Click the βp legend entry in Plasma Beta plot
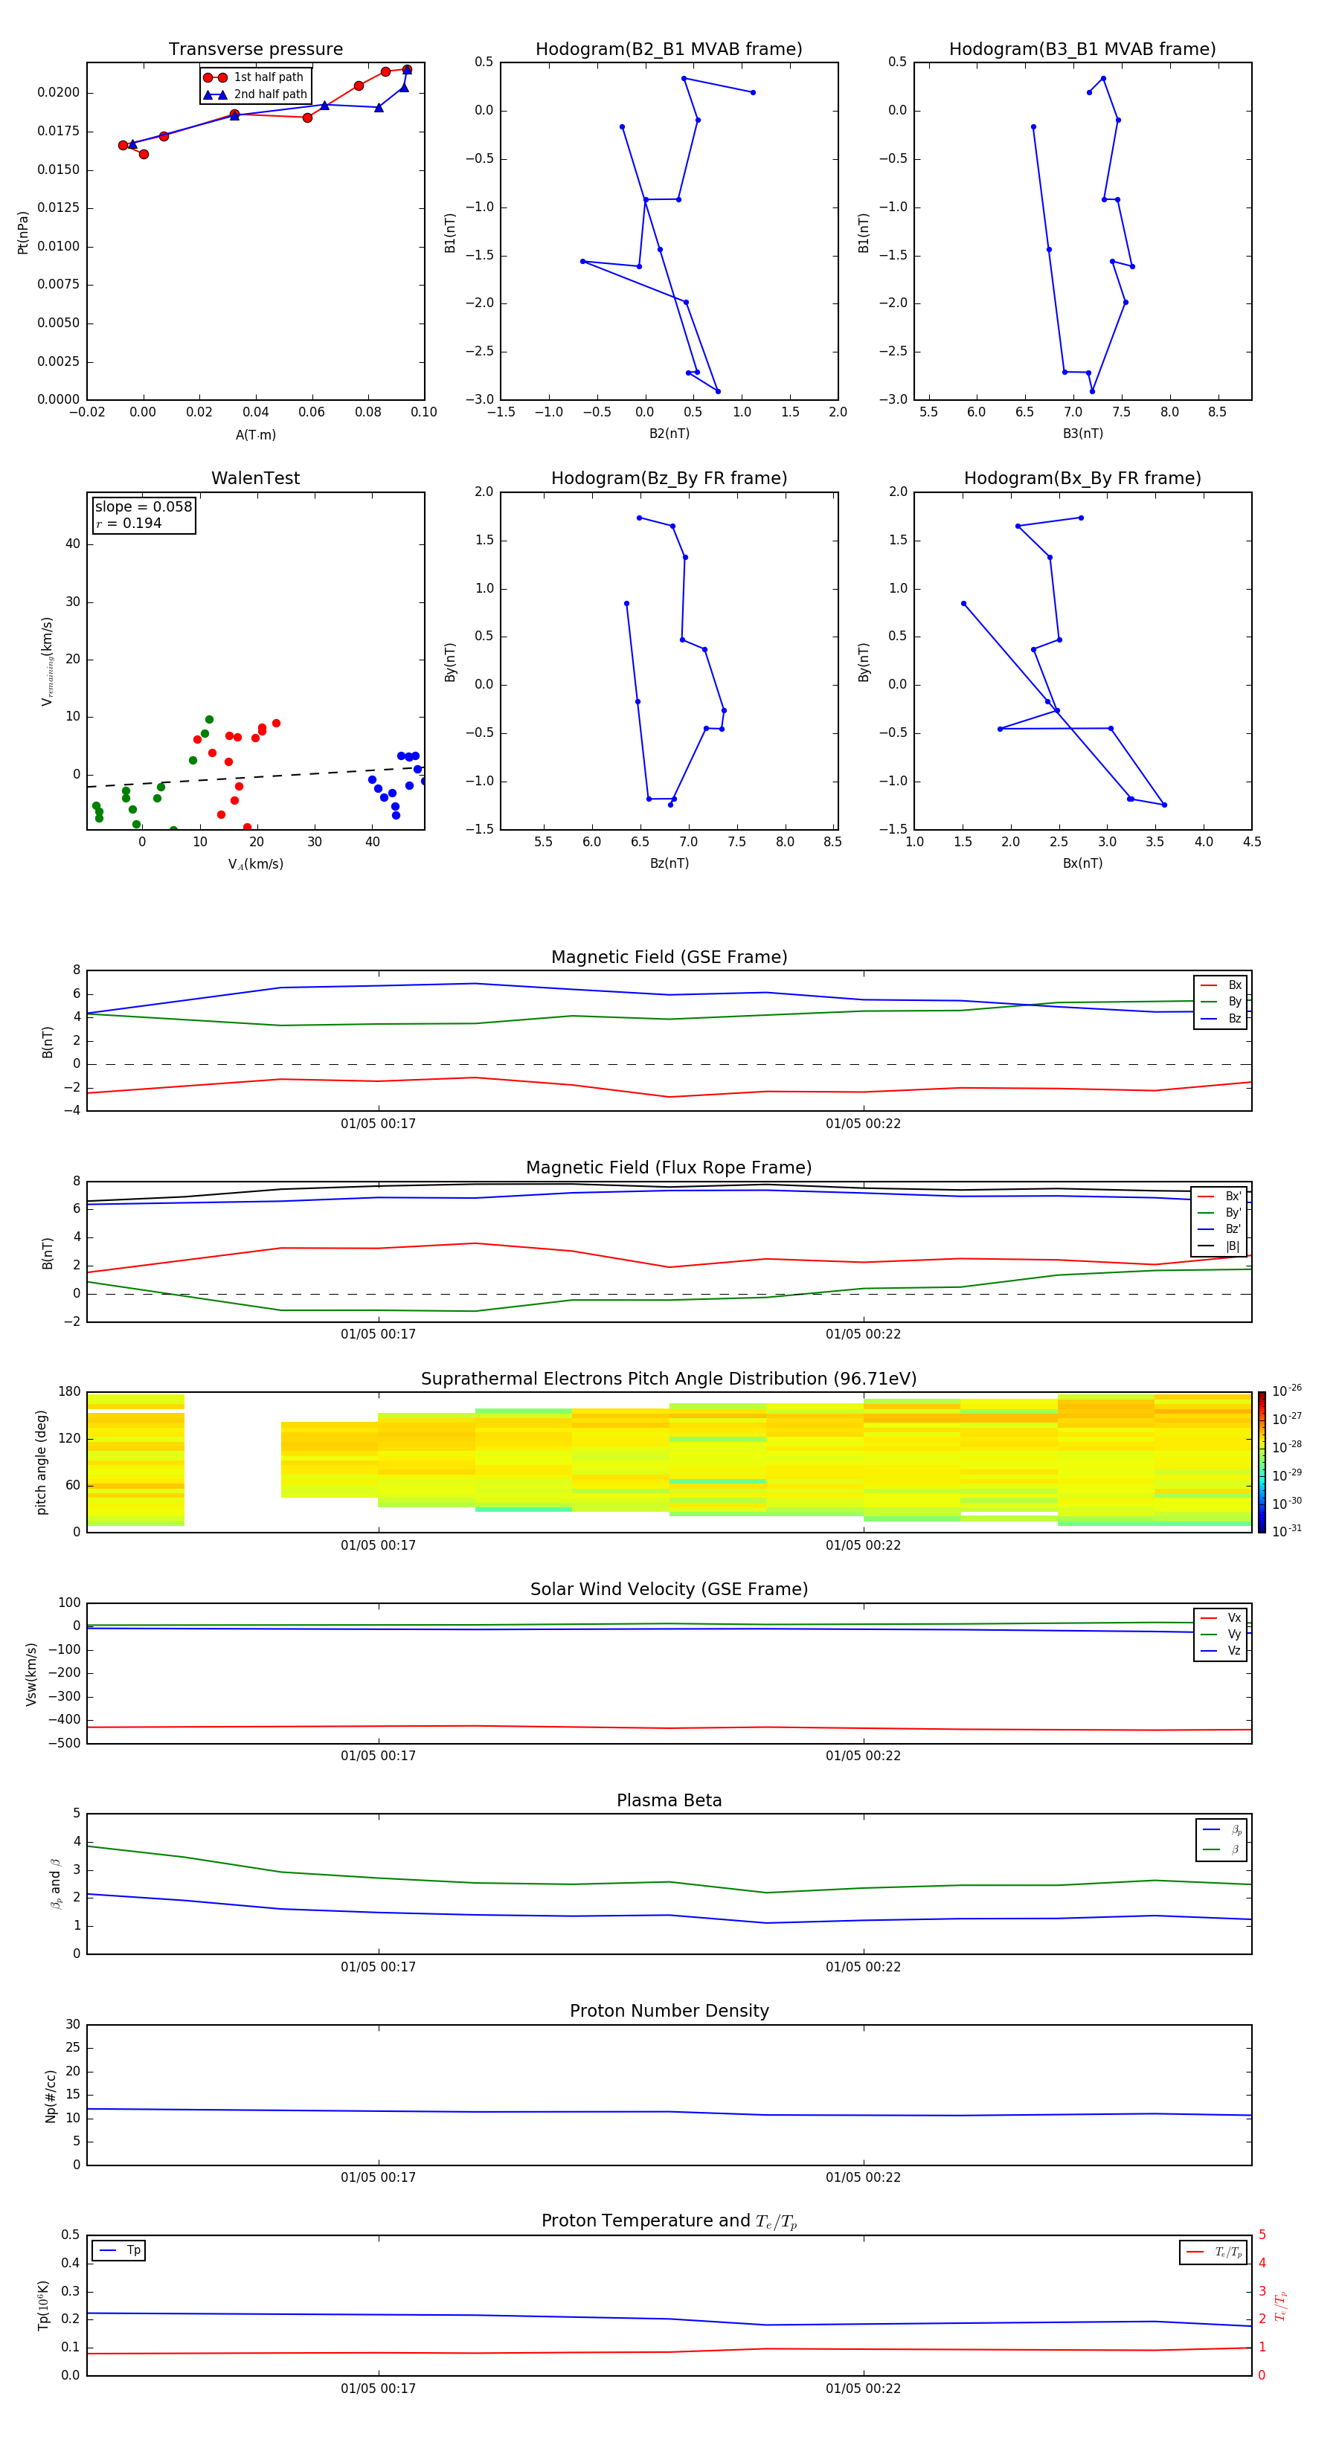 [x=1221, y=1830]
